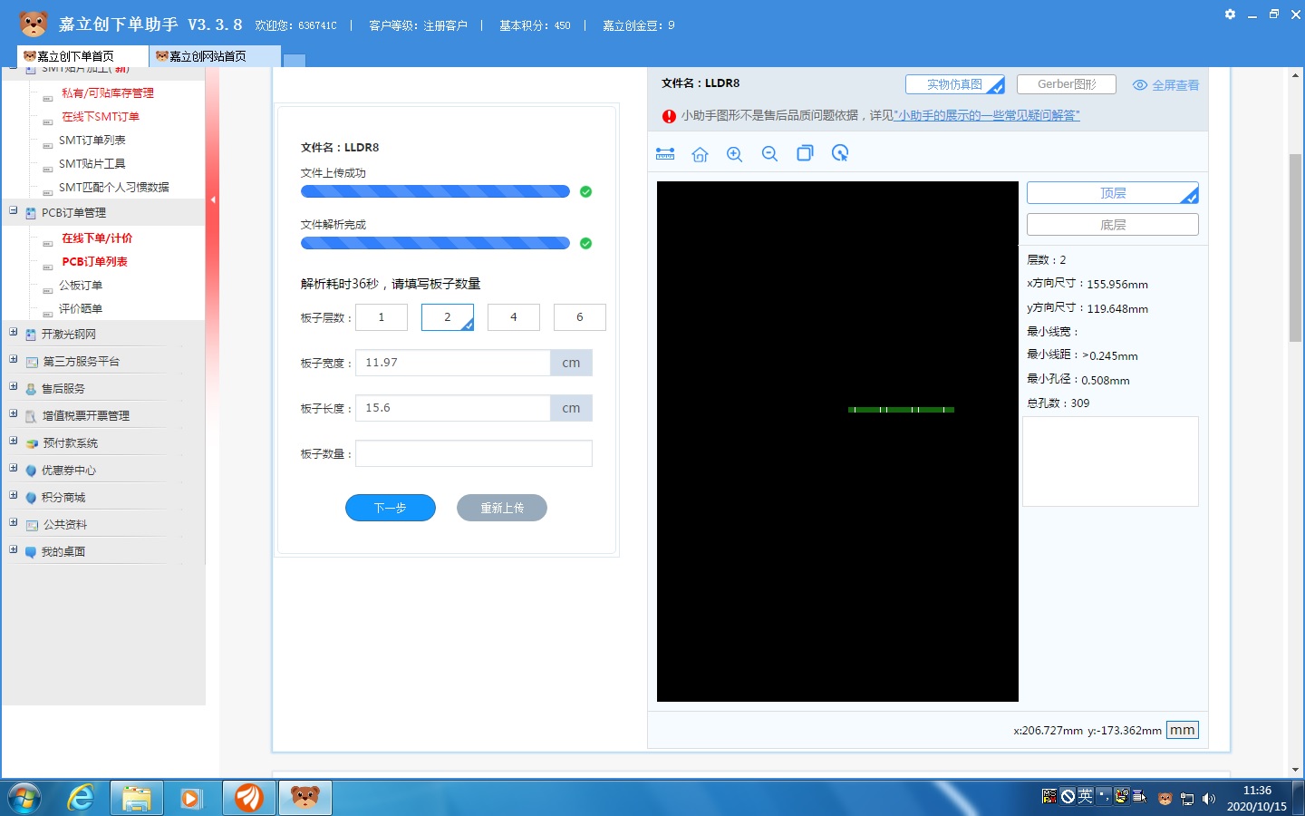1305x816 pixels.
Task: Click icon beside 积分商城
Action: 31,498
